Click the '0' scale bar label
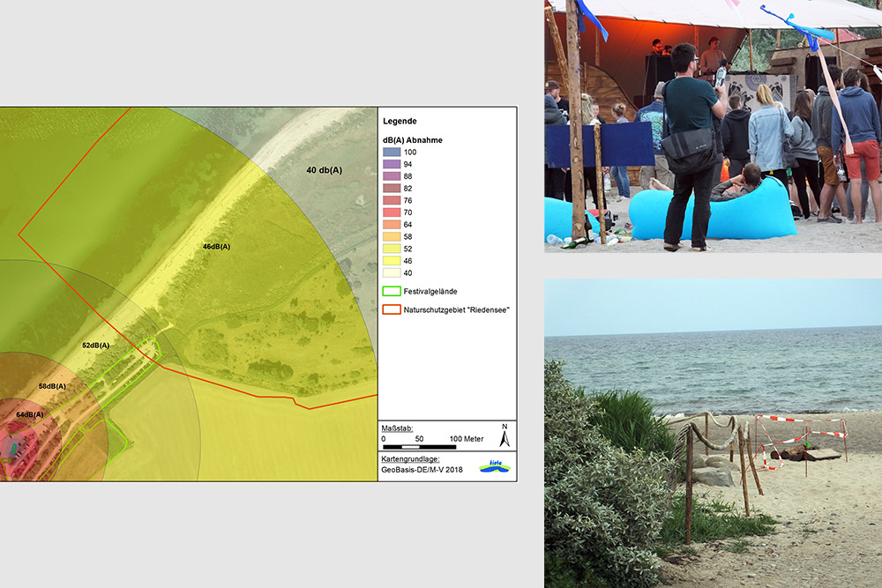 (x=384, y=438)
